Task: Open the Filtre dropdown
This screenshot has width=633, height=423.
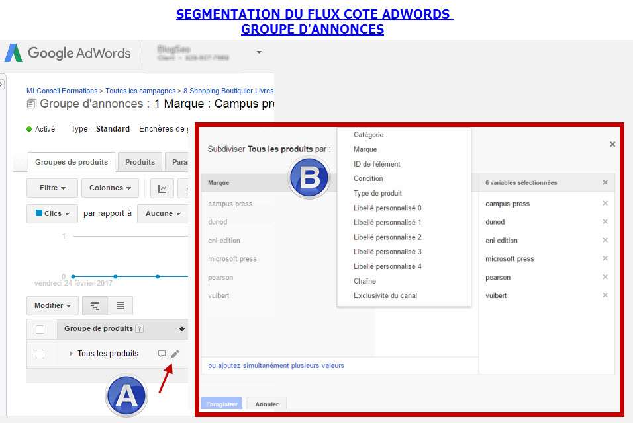Action: click(52, 188)
